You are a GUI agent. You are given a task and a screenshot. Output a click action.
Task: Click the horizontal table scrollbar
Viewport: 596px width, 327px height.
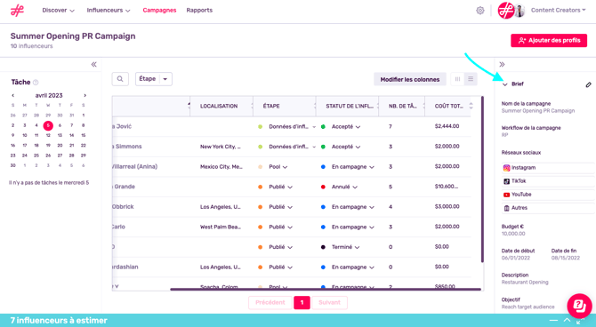[326, 290]
